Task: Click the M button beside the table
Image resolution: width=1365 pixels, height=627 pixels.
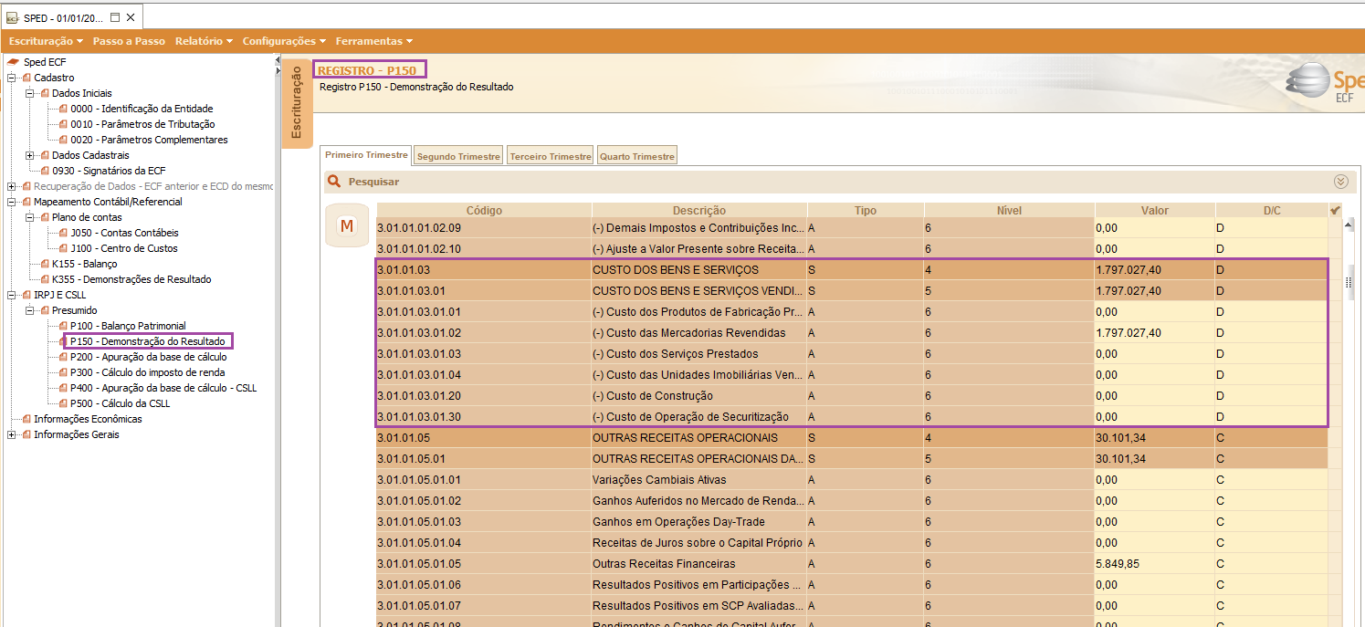Action: click(347, 225)
